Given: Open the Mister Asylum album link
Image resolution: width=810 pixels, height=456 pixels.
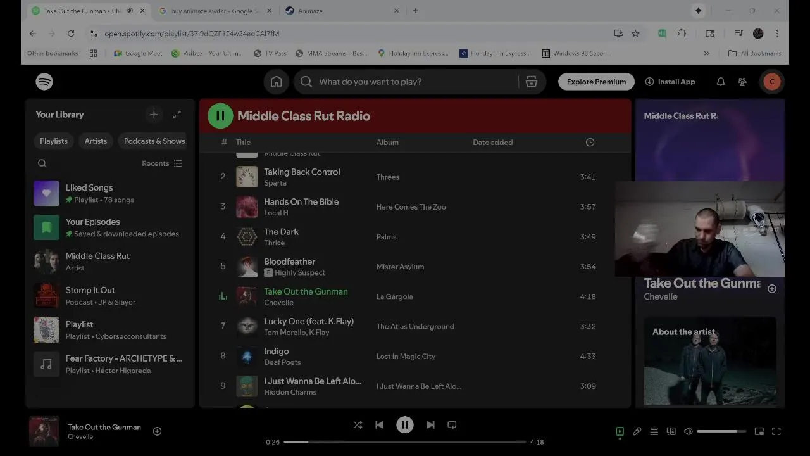Looking at the screenshot, I should (400, 267).
